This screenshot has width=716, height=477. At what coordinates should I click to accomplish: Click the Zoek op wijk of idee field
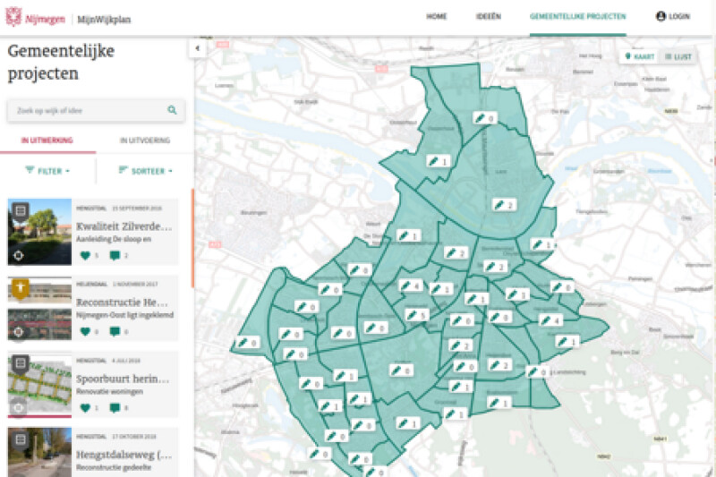tap(87, 111)
